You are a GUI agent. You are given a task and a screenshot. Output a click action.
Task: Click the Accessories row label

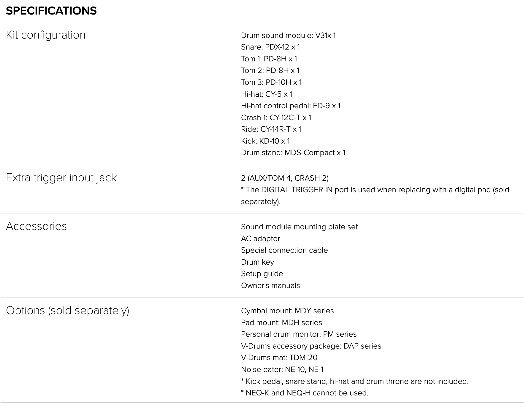point(36,226)
